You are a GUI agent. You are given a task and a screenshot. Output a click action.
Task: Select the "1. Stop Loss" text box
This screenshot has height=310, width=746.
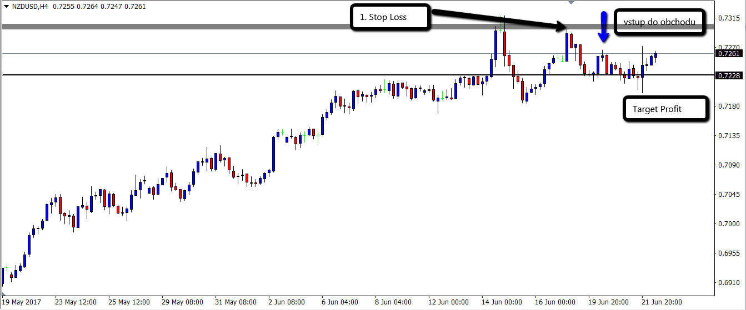pyautogui.click(x=390, y=17)
